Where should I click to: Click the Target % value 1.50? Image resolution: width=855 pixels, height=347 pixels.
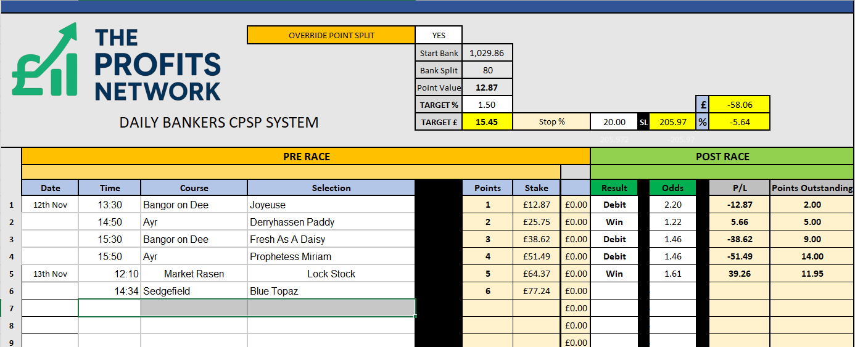coord(487,105)
